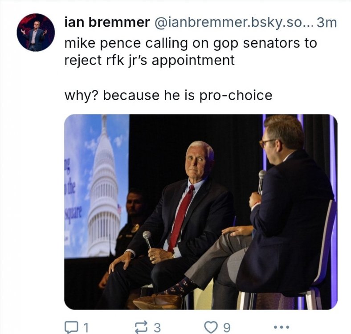Open the @ianbremmer.bsky.so... handle link
Image resolution: width=351 pixels, height=334 pixels.
click(233, 23)
